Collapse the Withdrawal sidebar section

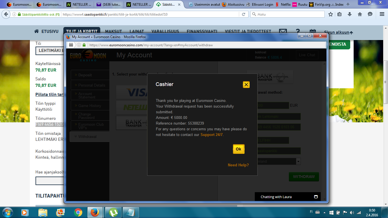tap(89, 137)
